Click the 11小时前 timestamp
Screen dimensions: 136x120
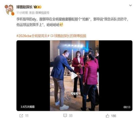[x=22, y=13]
